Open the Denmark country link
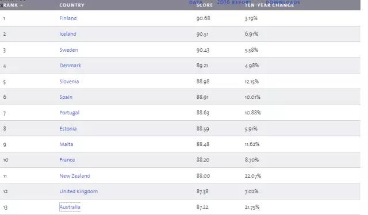 click(70, 66)
